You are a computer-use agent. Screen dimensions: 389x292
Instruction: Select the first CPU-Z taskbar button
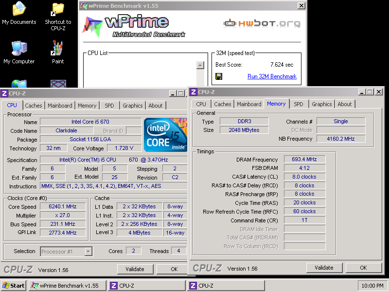tap(147, 286)
